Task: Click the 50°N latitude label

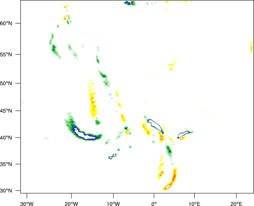Action: (6, 83)
